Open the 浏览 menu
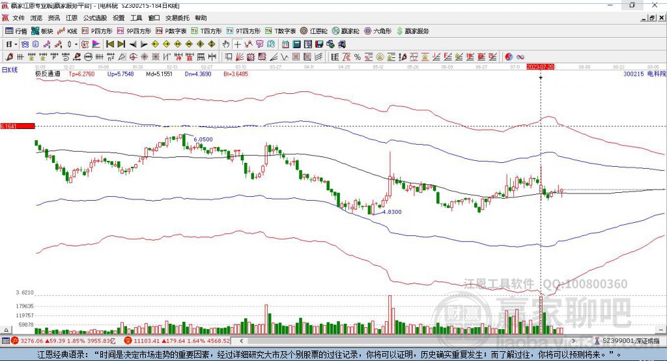667x361 pixels. click(36, 18)
